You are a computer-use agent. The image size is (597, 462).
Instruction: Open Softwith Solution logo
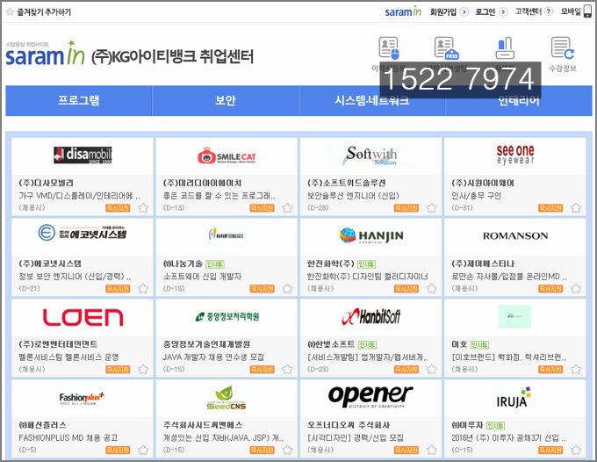pos(370,155)
